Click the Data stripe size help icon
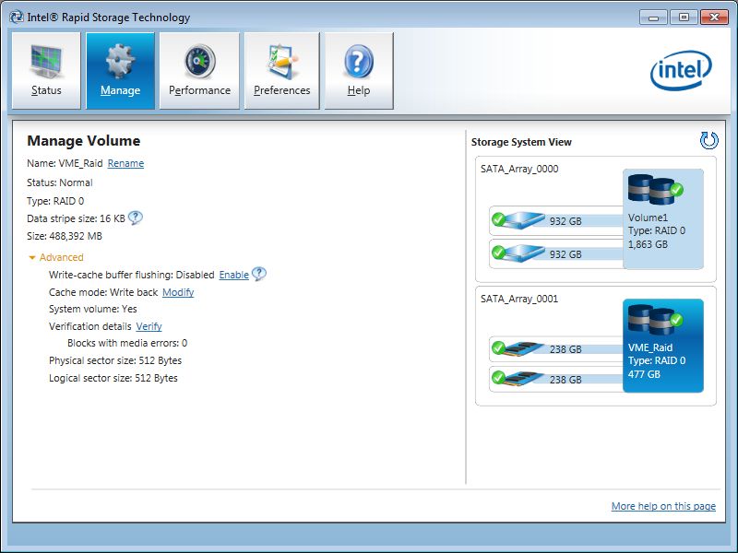 pyautogui.click(x=136, y=218)
